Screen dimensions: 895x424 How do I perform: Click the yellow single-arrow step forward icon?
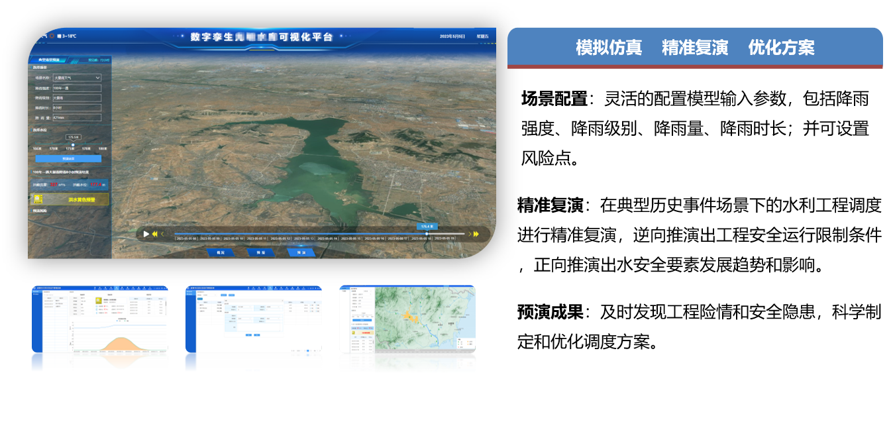(x=470, y=234)
